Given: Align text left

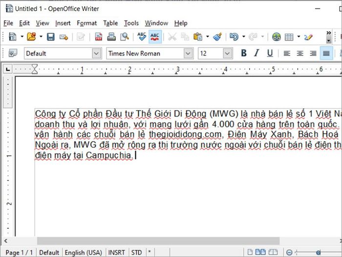Looking at the screenshot, I should tap(287, 53).
